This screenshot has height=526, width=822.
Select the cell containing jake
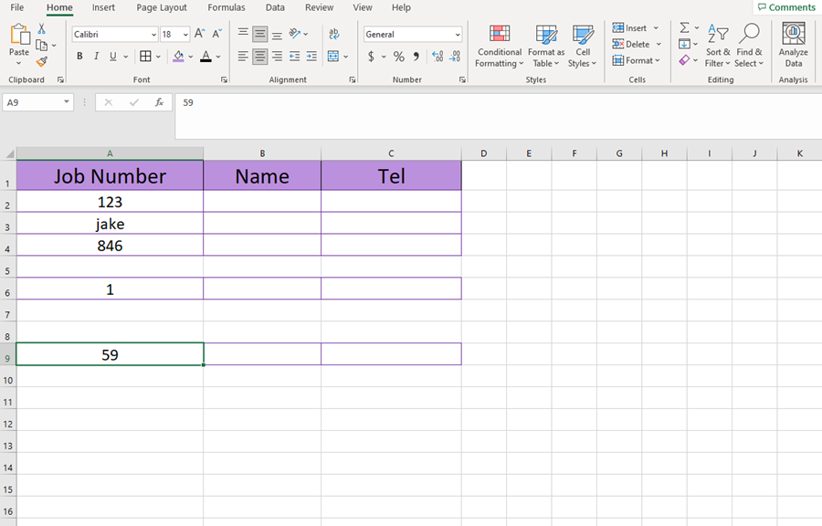coord(111,223)
